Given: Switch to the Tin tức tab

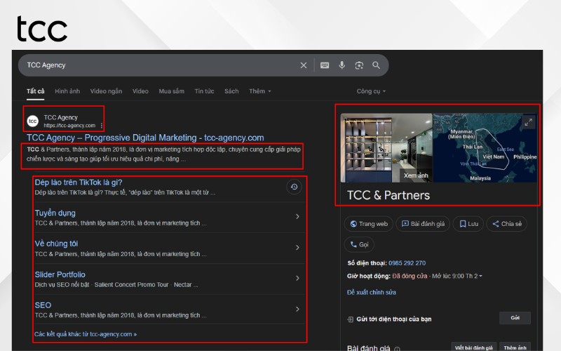Looking at the screenshot, I should coord(204,91).
